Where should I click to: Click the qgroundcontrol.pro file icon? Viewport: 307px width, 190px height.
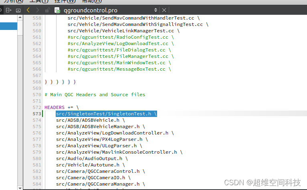(x=57, y=10)
